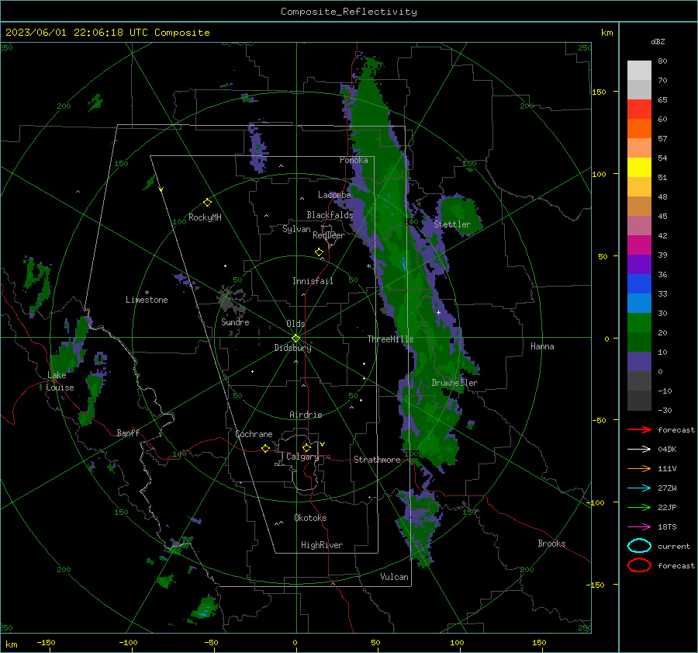Click the Calgary city label
Viewport: 698px width, 653px height.
click(x=302, y=457)
